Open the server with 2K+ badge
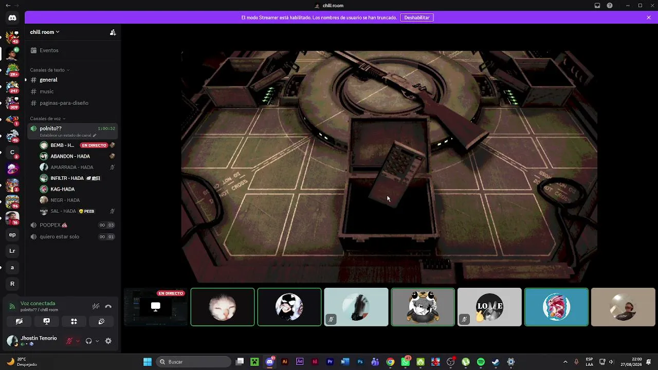This screenshot has height=370, width=658. (x=12, y=70)
